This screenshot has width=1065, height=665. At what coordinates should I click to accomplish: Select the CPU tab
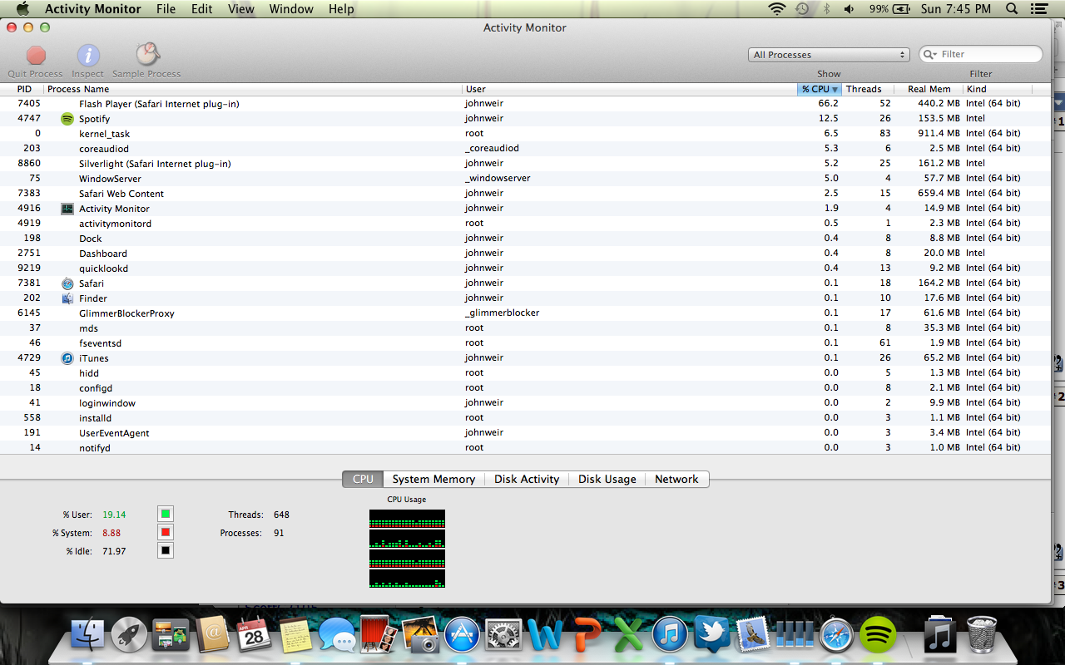[363, 479]
